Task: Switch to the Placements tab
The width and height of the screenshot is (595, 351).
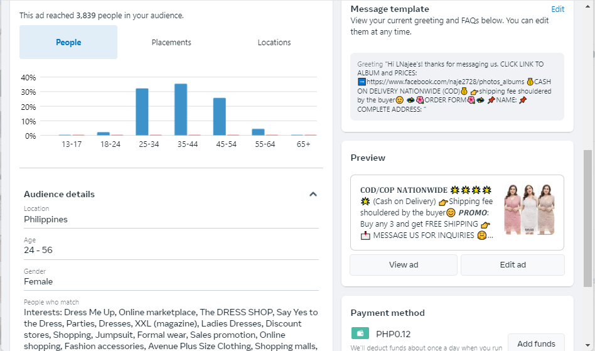Action: point(171,42)
